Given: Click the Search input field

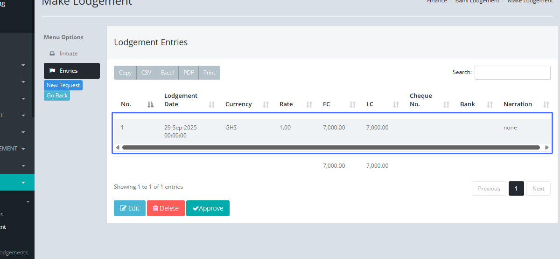Looking at the screenshot, I should (512, 73).
